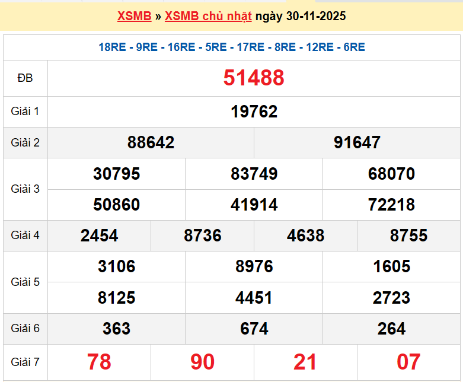Screen dimensions: 463x382
Task: Select the Giải 4 number 8755
Action: point(408,235)
